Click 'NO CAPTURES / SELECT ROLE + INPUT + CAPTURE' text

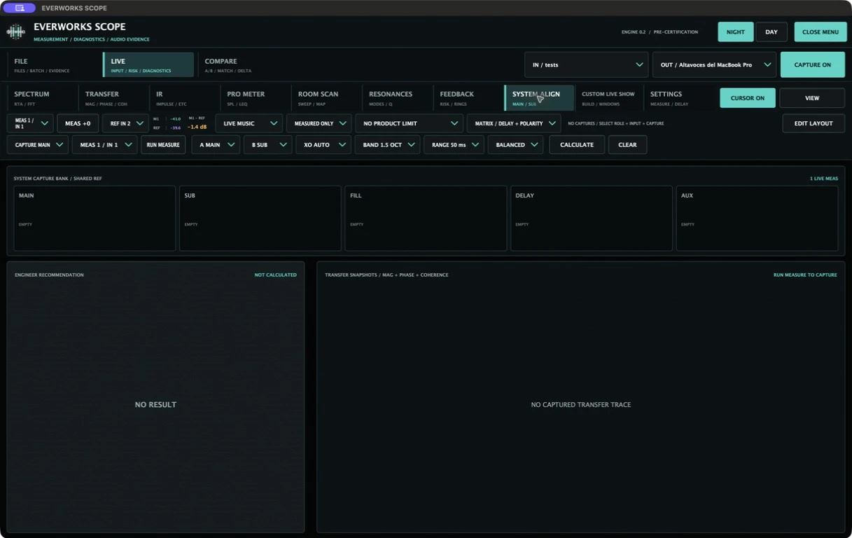pyautogui.click(x=616, y=123)
